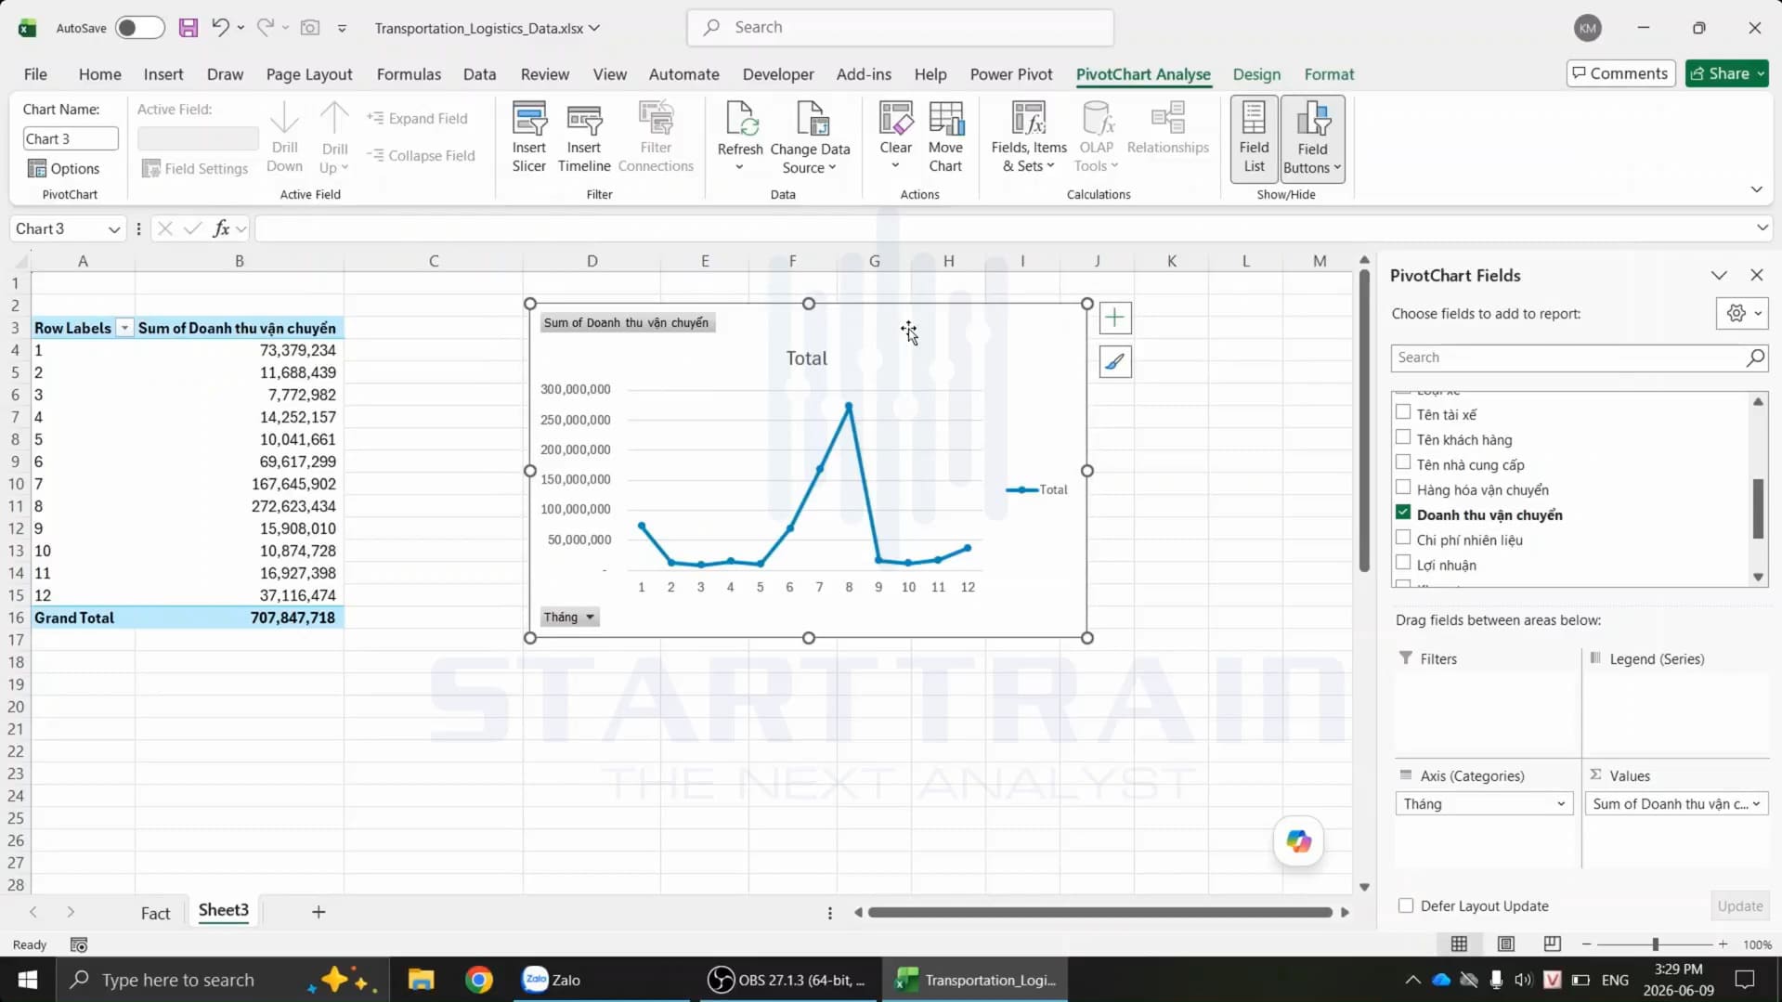Add a new sheet with plus button
1782x1002 pixels.
pos(319,912)
